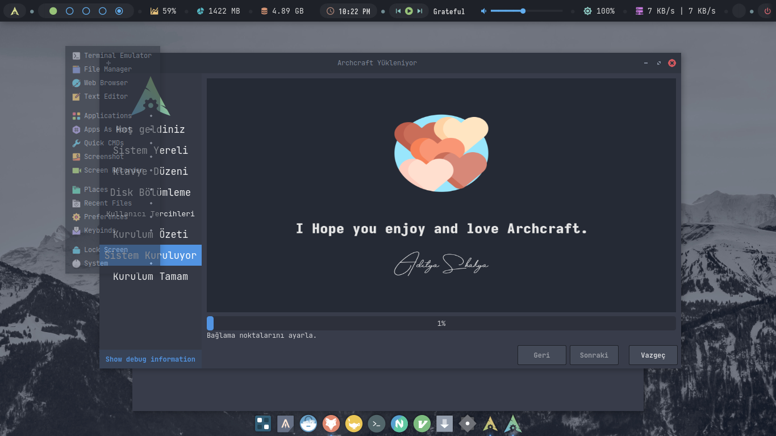The image size is (776, 436).
Task: Open the Quick CMDs menu entry
Action: tap(112, 143)
